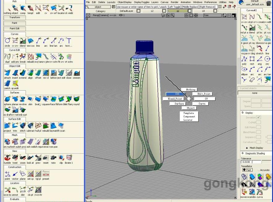Click Blend_Point in the marking menu
The width and height of the screenshot is (273, 202).
[173, 99]
